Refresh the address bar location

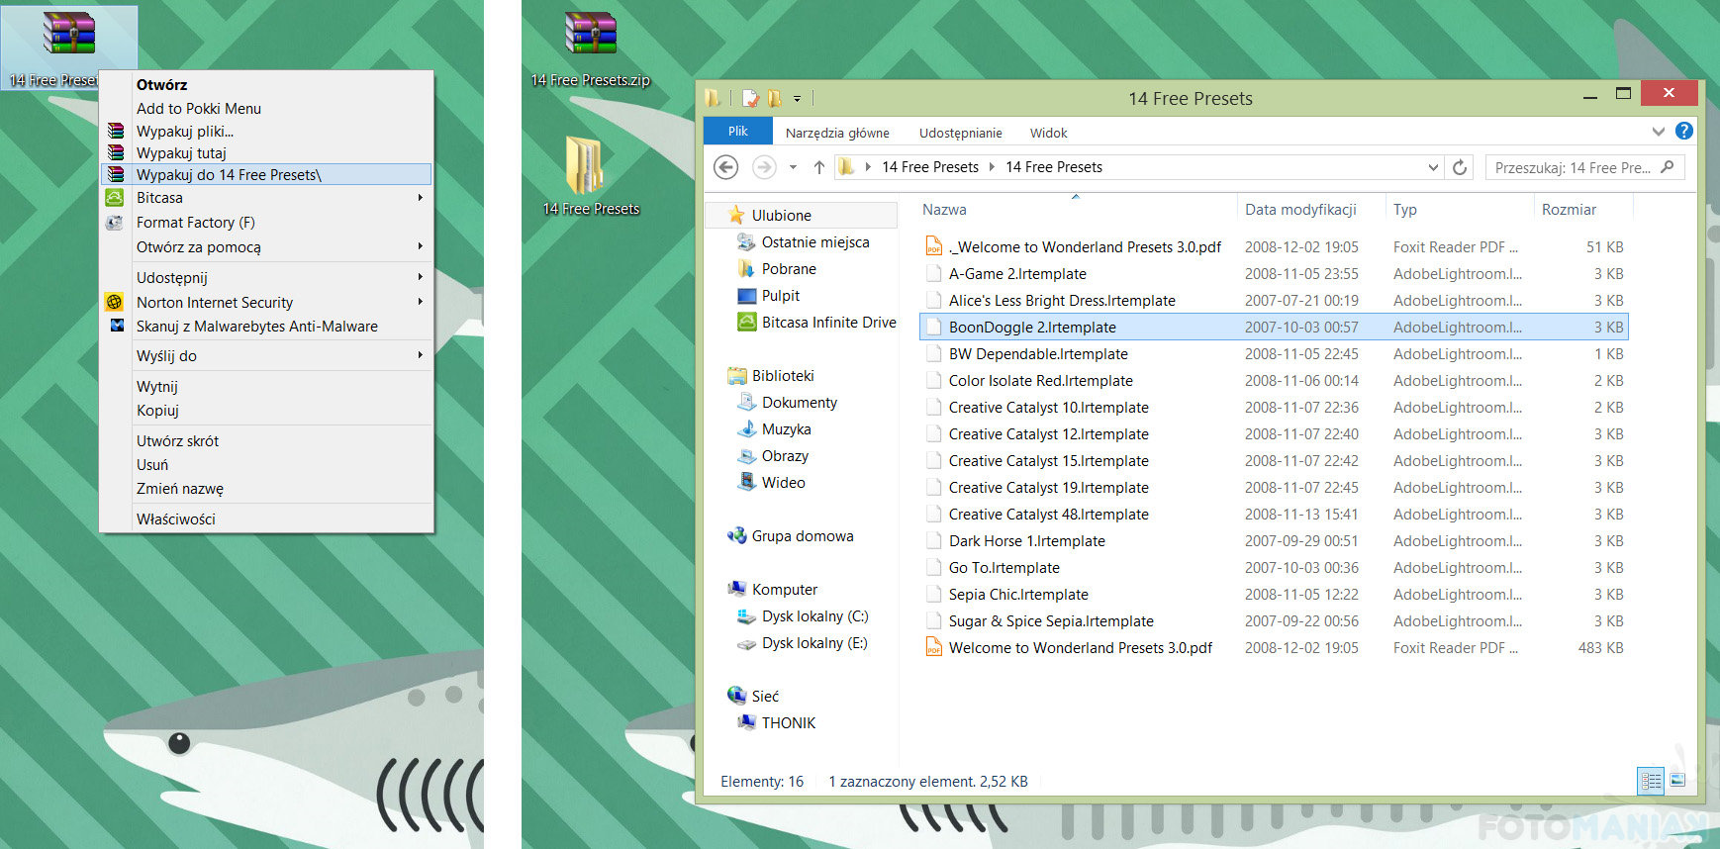tap(1459, 167)
